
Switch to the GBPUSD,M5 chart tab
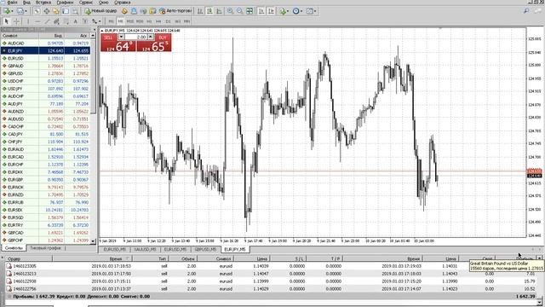tap(206, 250)
